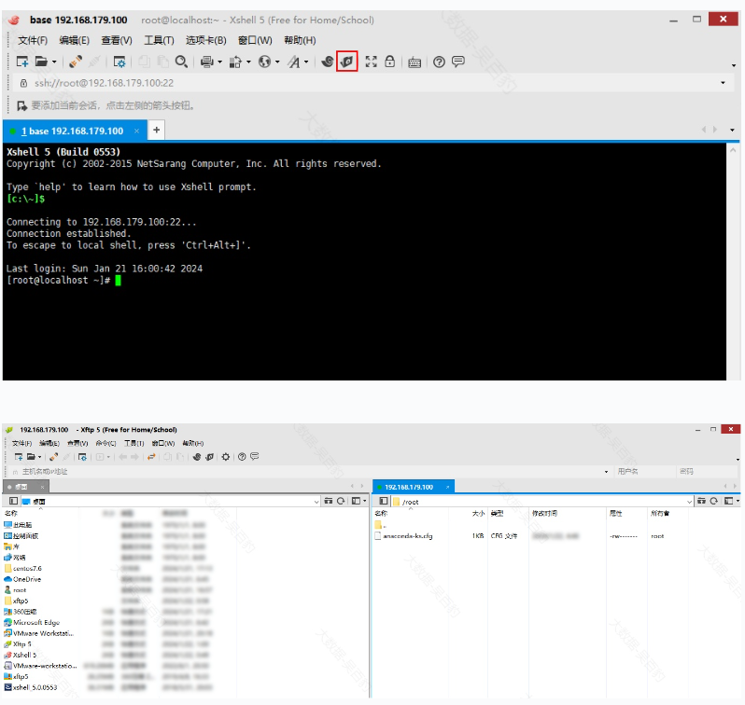745x705 pixels.
Task: Click the Print icon in Xshell toolbar
Action: coord(206,62)
